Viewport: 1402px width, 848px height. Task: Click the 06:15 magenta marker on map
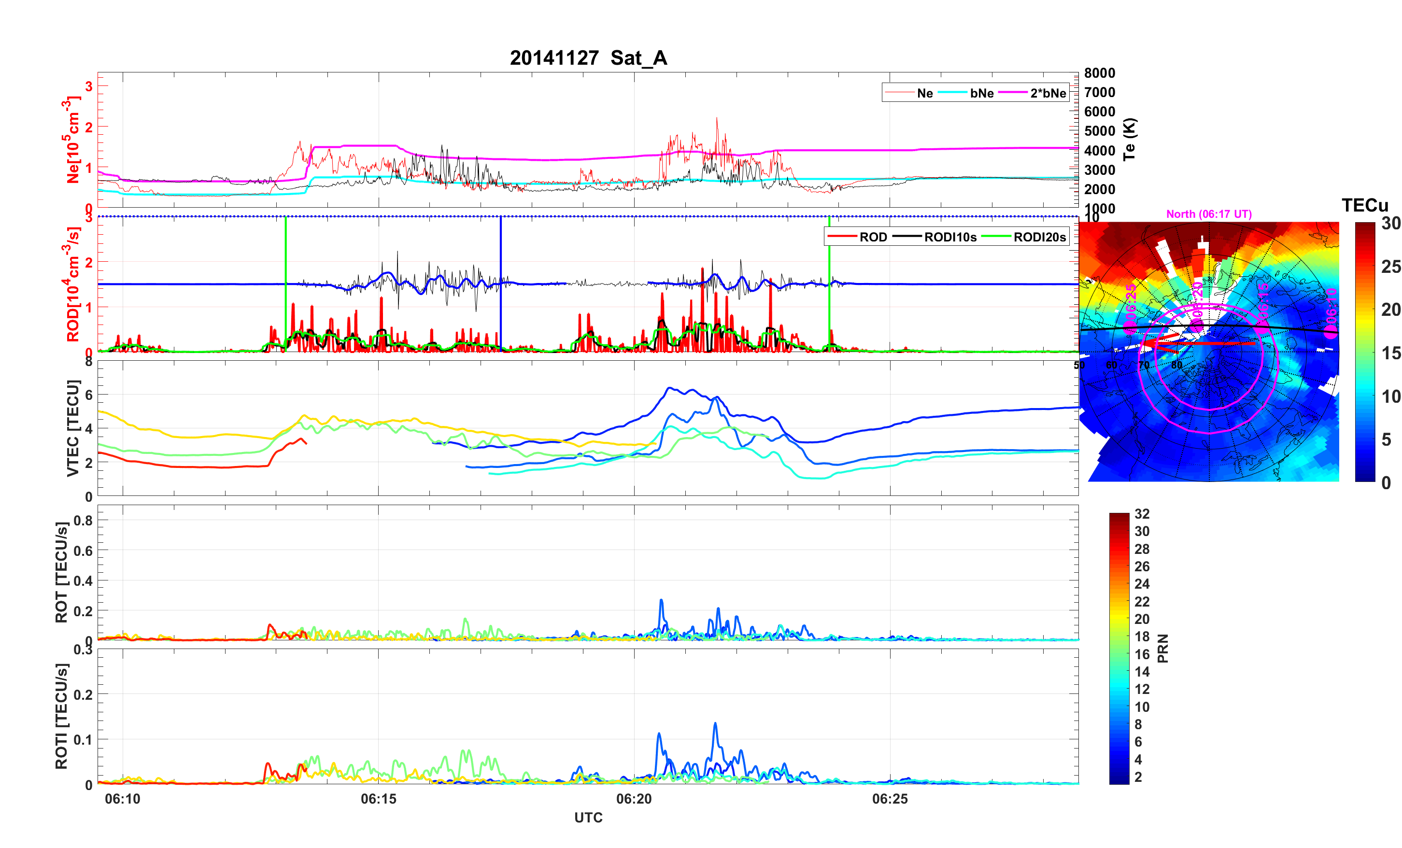coord(1262,326)
